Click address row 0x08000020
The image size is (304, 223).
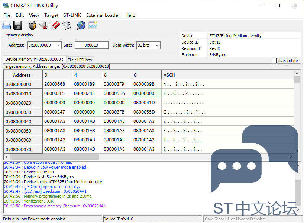[23, 103]
